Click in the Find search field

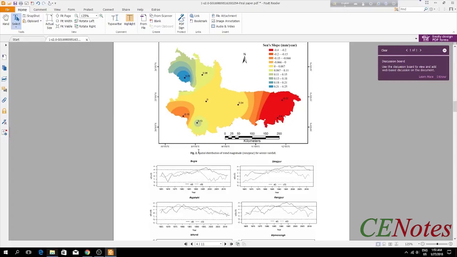pyautogui.click(x=411, y=9)
